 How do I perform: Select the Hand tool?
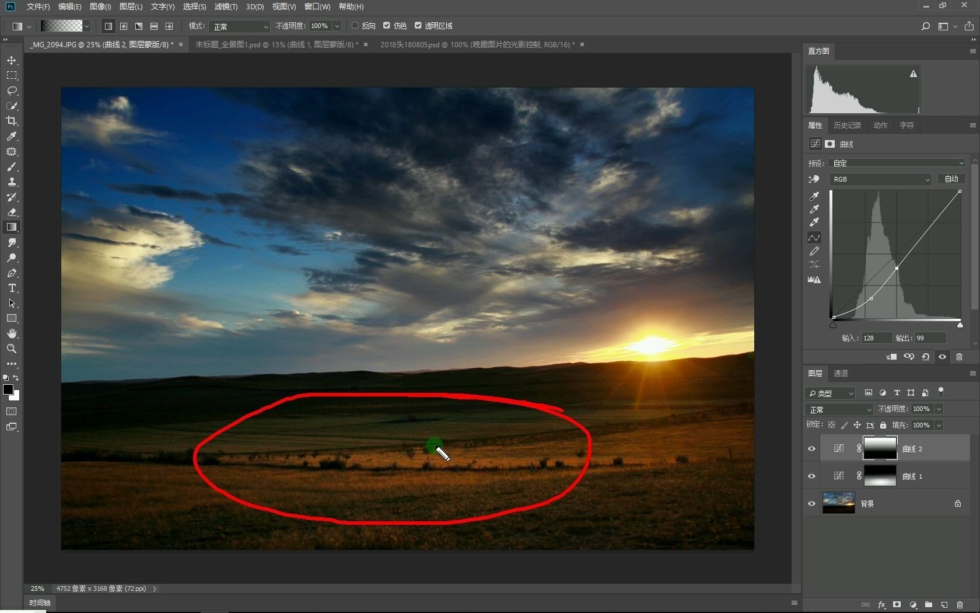click(x=12, y=334)
